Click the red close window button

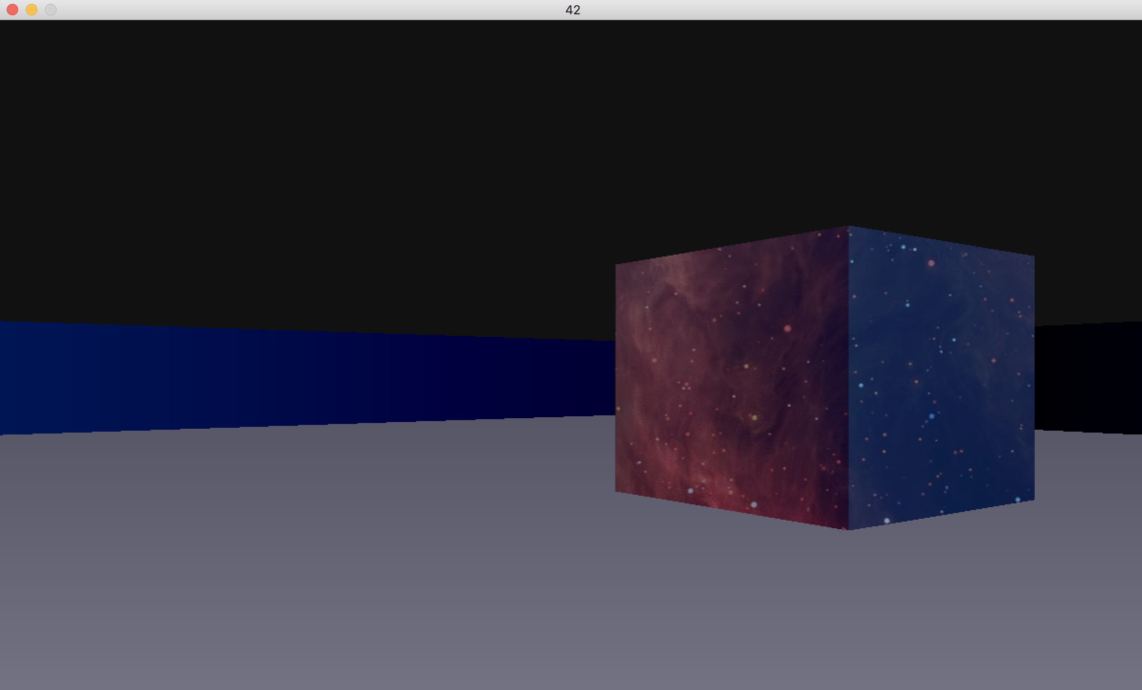[x=12, y=10]
